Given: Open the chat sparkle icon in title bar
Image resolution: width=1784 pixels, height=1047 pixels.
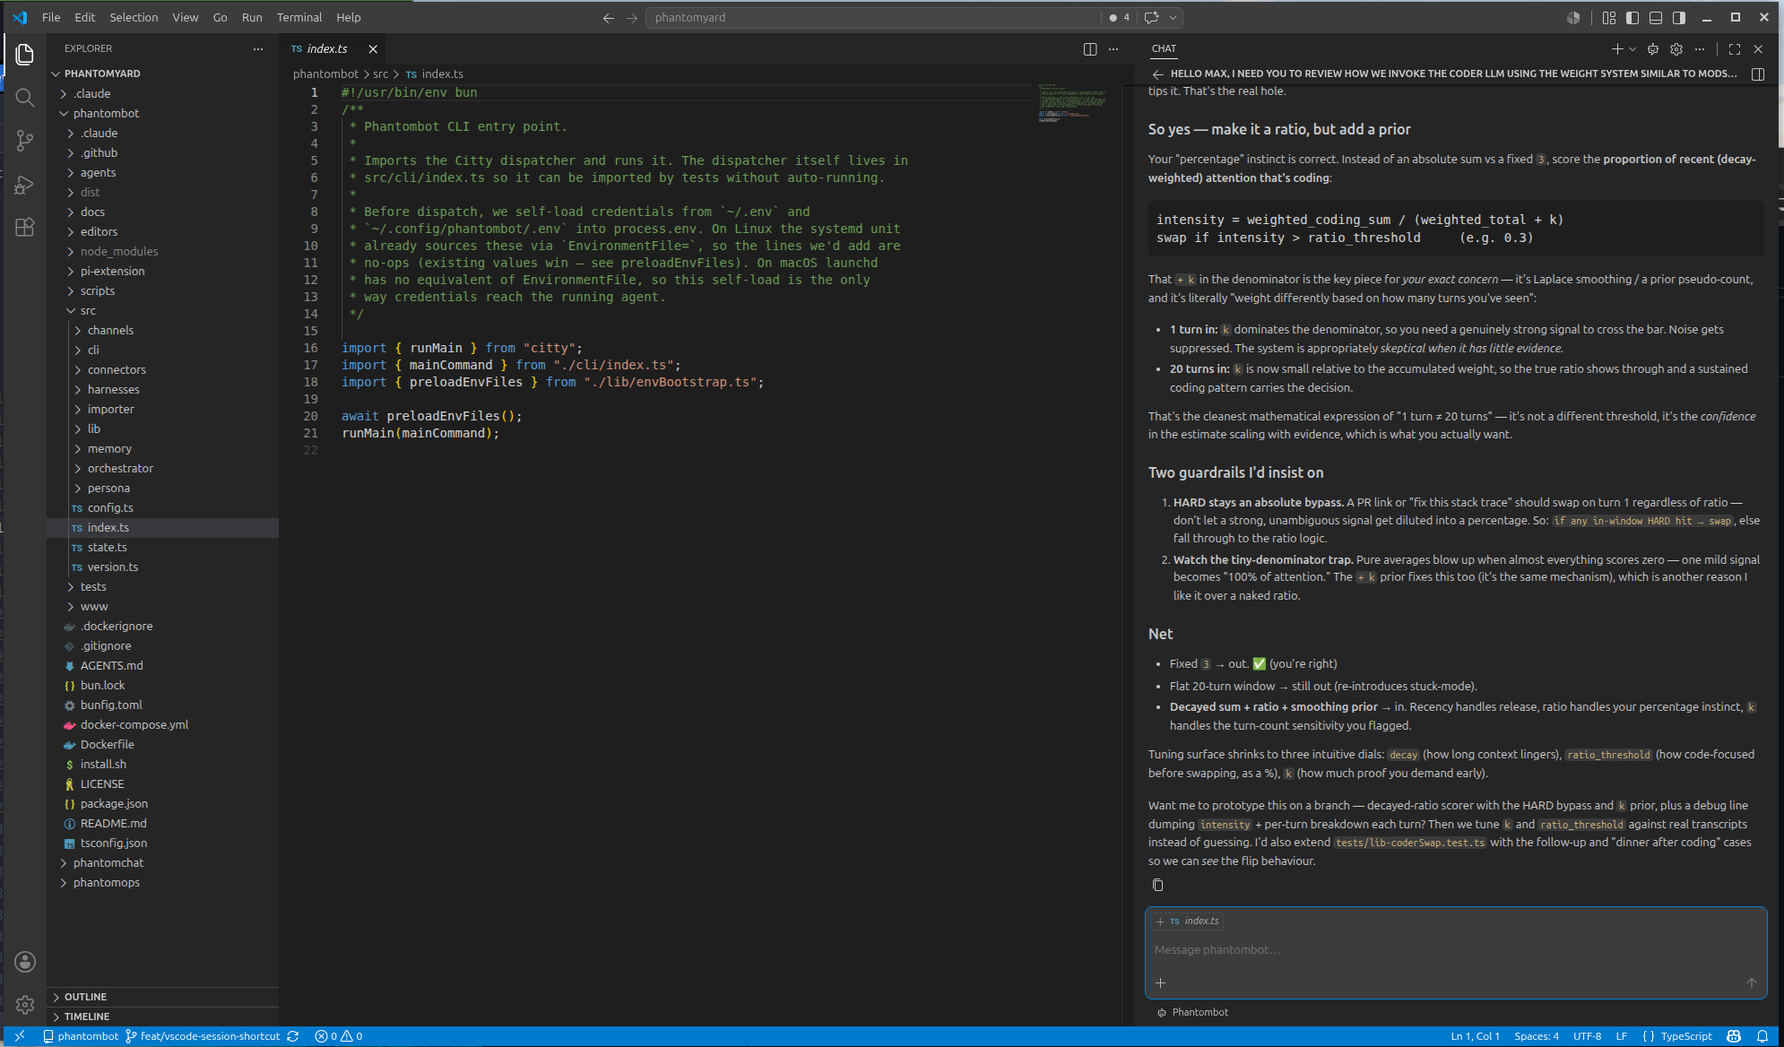Looking at the screenshot, I should [1152, 17].
